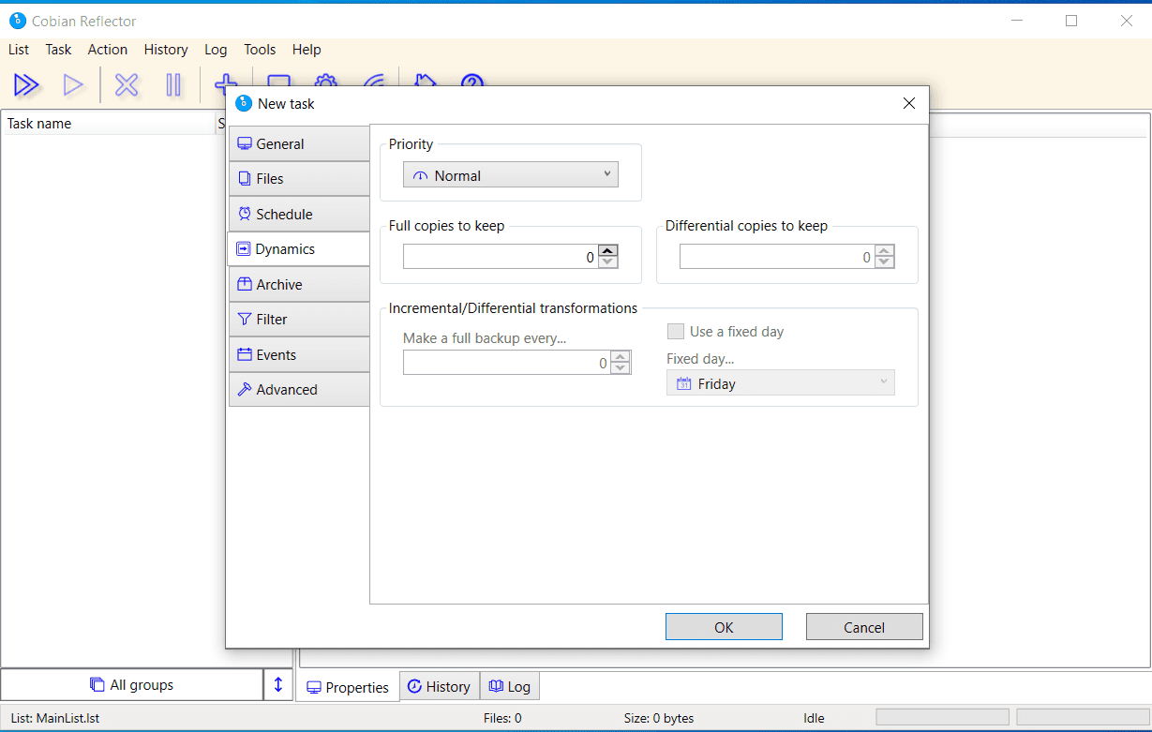
Task: Open the Tools menu
Action: (x=260, y=50)
